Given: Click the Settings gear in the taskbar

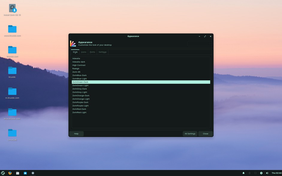Looking at the screenshot, I should tap(33, 173).
